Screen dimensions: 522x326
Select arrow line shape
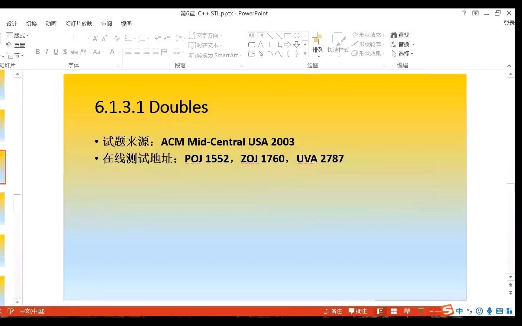pos(279,36)
